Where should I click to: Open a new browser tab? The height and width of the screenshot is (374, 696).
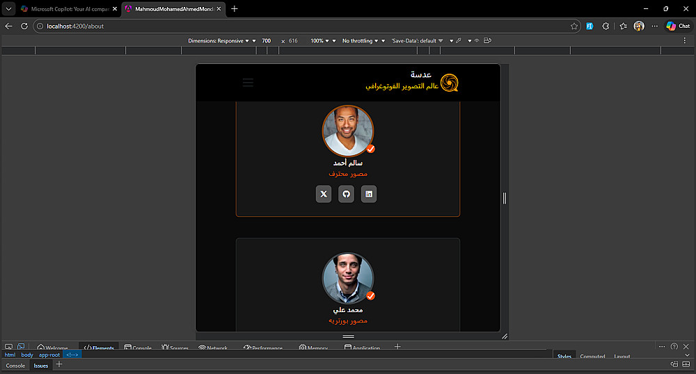pos(235,9)
